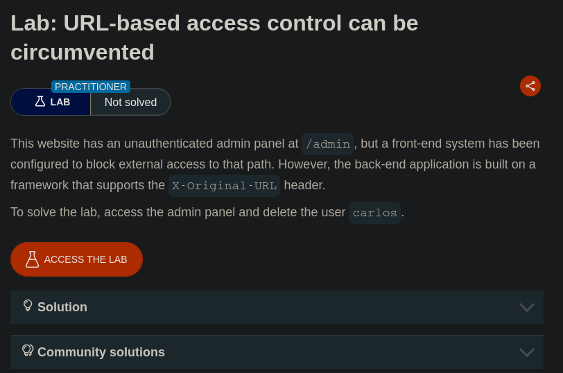
Task: Click the flask icon on Access the Lab
Action: click(32, 259)
